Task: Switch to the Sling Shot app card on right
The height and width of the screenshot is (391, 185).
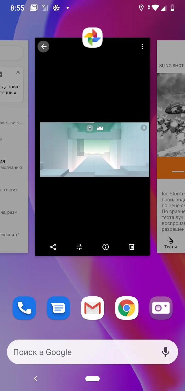Action: (x=171, y=147)
